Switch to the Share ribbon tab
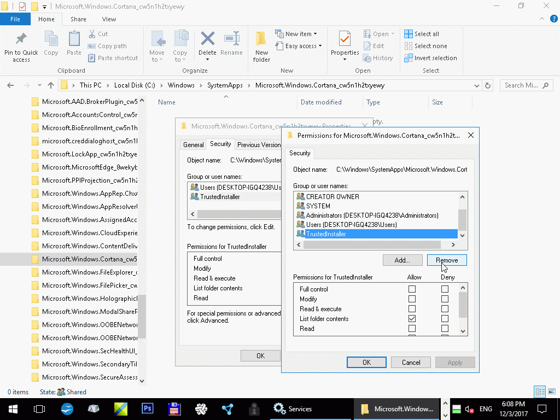Screen dimensions: 560x420 (78, 19)
